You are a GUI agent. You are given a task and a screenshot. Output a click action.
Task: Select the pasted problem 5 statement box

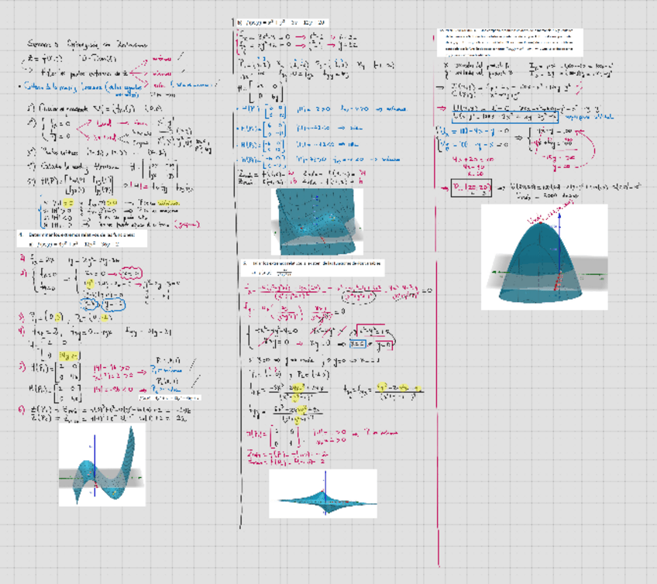[x=312, y=268]
